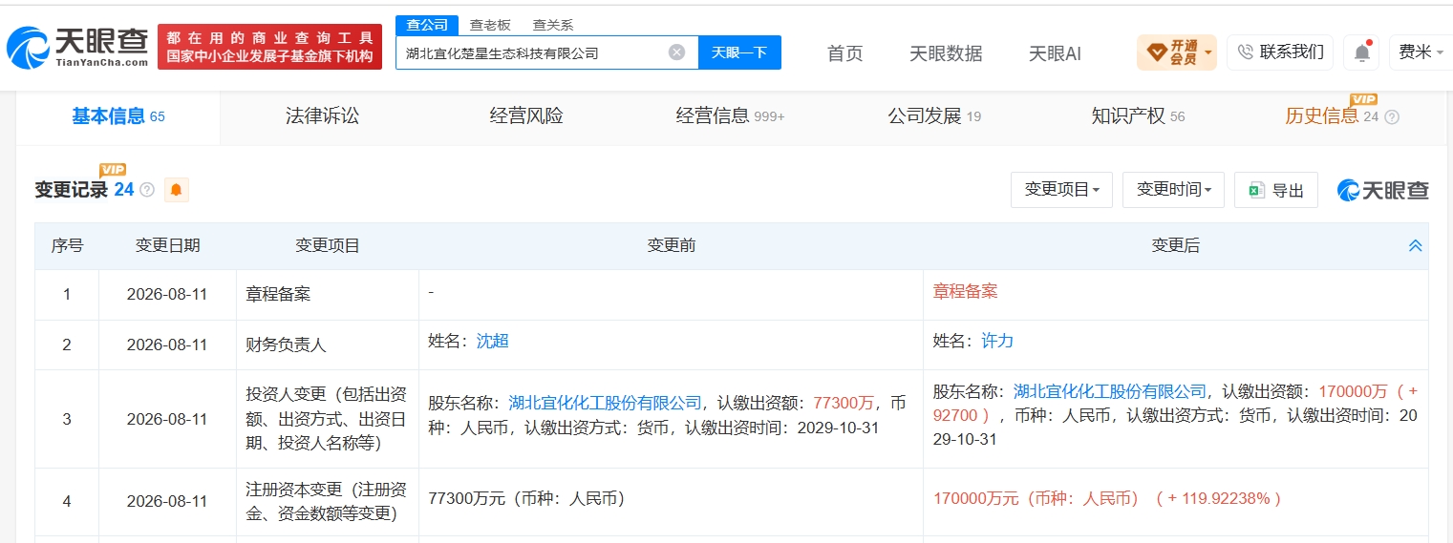Select the 财务负责人 cell in row 2
Image resolution: width=1453 pixels, height=543 pixels.
tap(328, 345)
